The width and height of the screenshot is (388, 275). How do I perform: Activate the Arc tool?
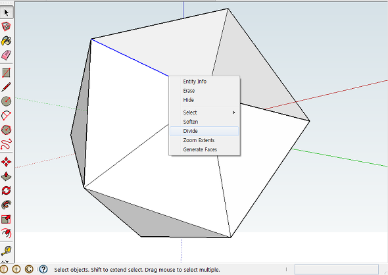pos(7,116)
